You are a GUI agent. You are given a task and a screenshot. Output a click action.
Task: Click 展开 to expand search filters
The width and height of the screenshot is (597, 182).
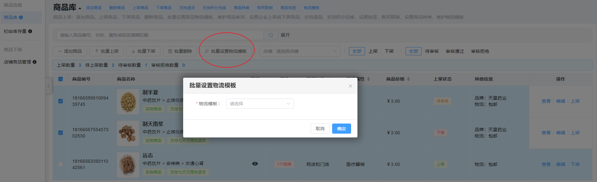[x=285, y=35]
